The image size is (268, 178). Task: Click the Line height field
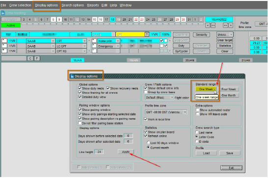click(x=99, y=152)
